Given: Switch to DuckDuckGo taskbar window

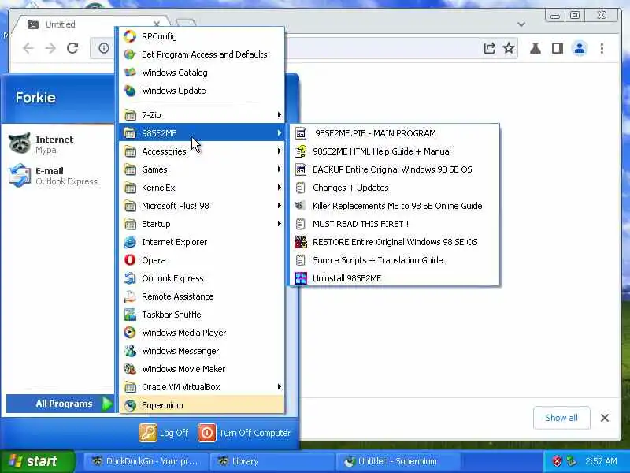Looking at the screenshot, I should pyautogui.click(x=146, y=461).
